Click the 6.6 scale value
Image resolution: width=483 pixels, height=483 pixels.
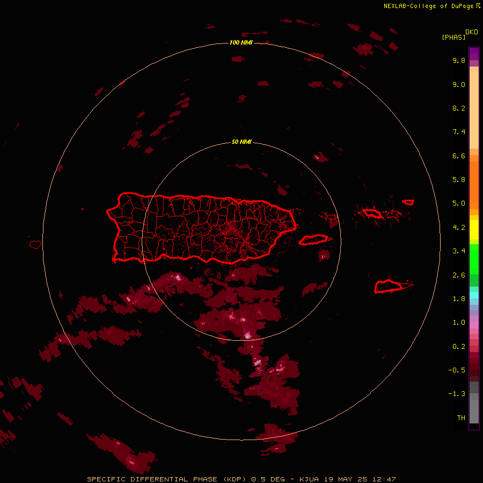[459, 156]
